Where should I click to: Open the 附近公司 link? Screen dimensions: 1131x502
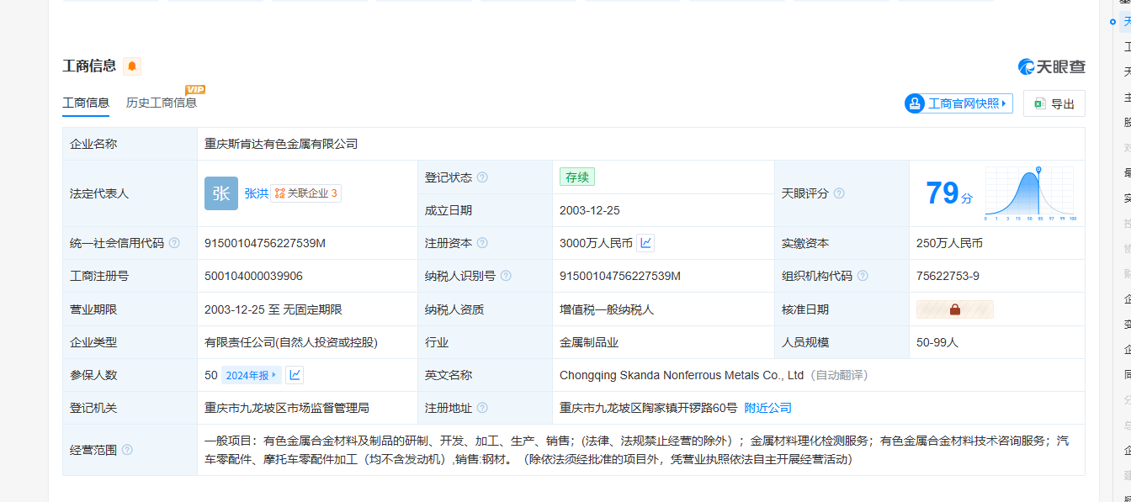pyautogui.click(x=768, y=408)
